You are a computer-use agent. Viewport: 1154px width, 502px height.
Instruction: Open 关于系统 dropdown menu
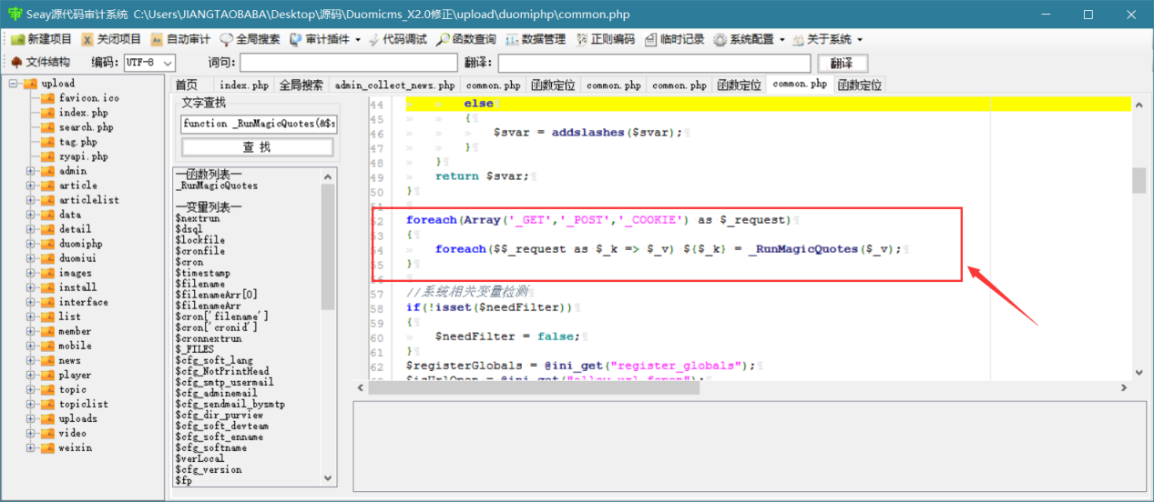827,39
